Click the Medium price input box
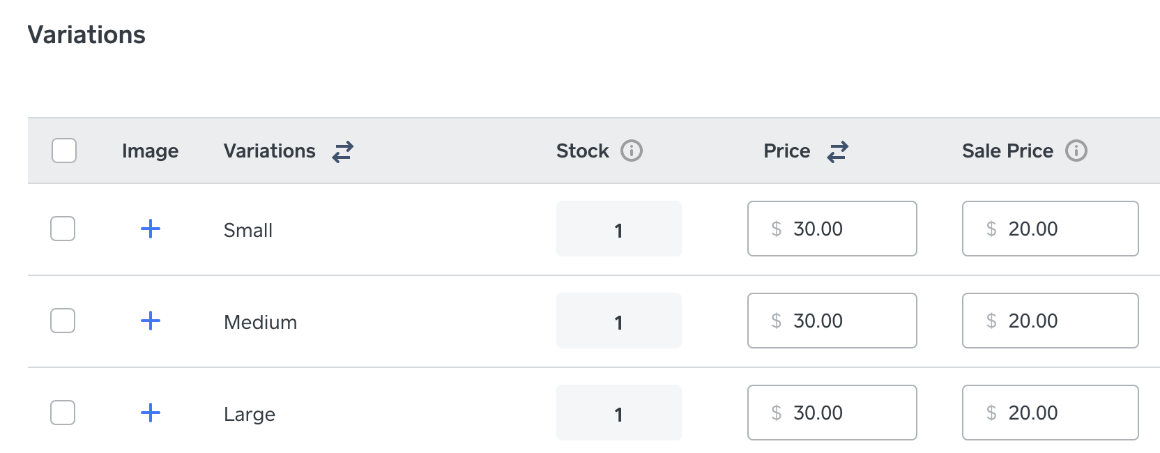 point(832,321)
